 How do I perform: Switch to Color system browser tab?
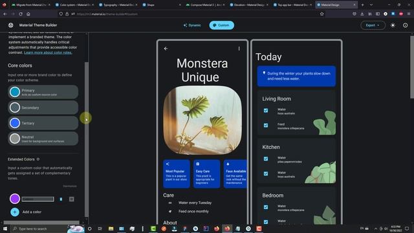tap(75, 5)
